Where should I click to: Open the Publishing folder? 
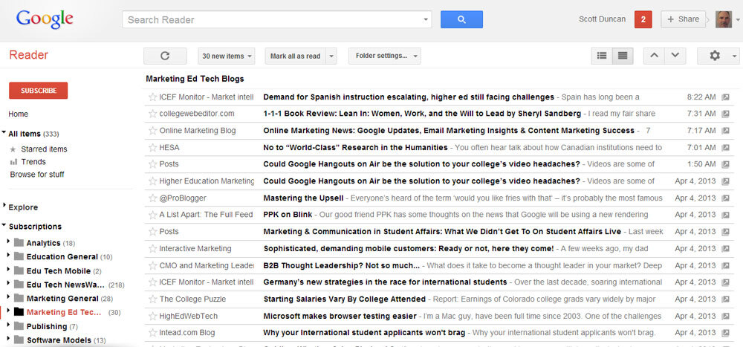tap(46, 327)
